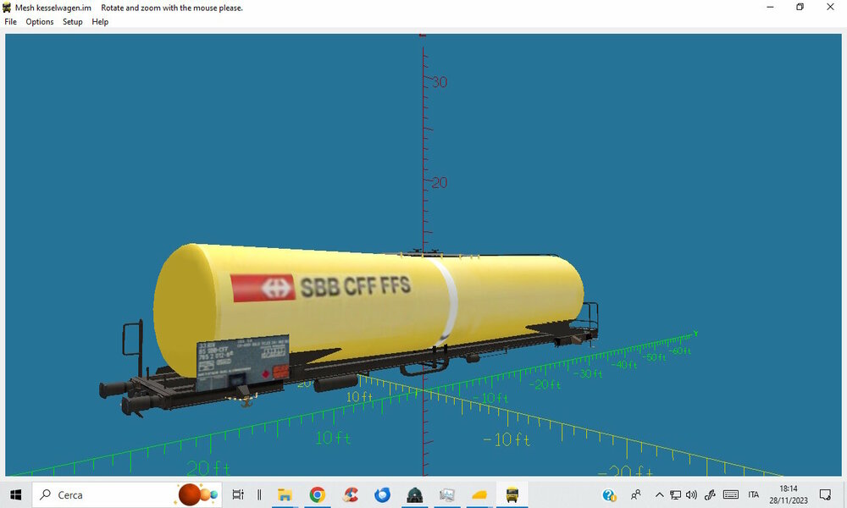
Task: Click the app icon in the title bar
Action: point(7,8)
